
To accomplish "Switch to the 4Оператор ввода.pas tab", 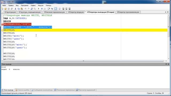I will pyautogui.click(x=76, y=12).
